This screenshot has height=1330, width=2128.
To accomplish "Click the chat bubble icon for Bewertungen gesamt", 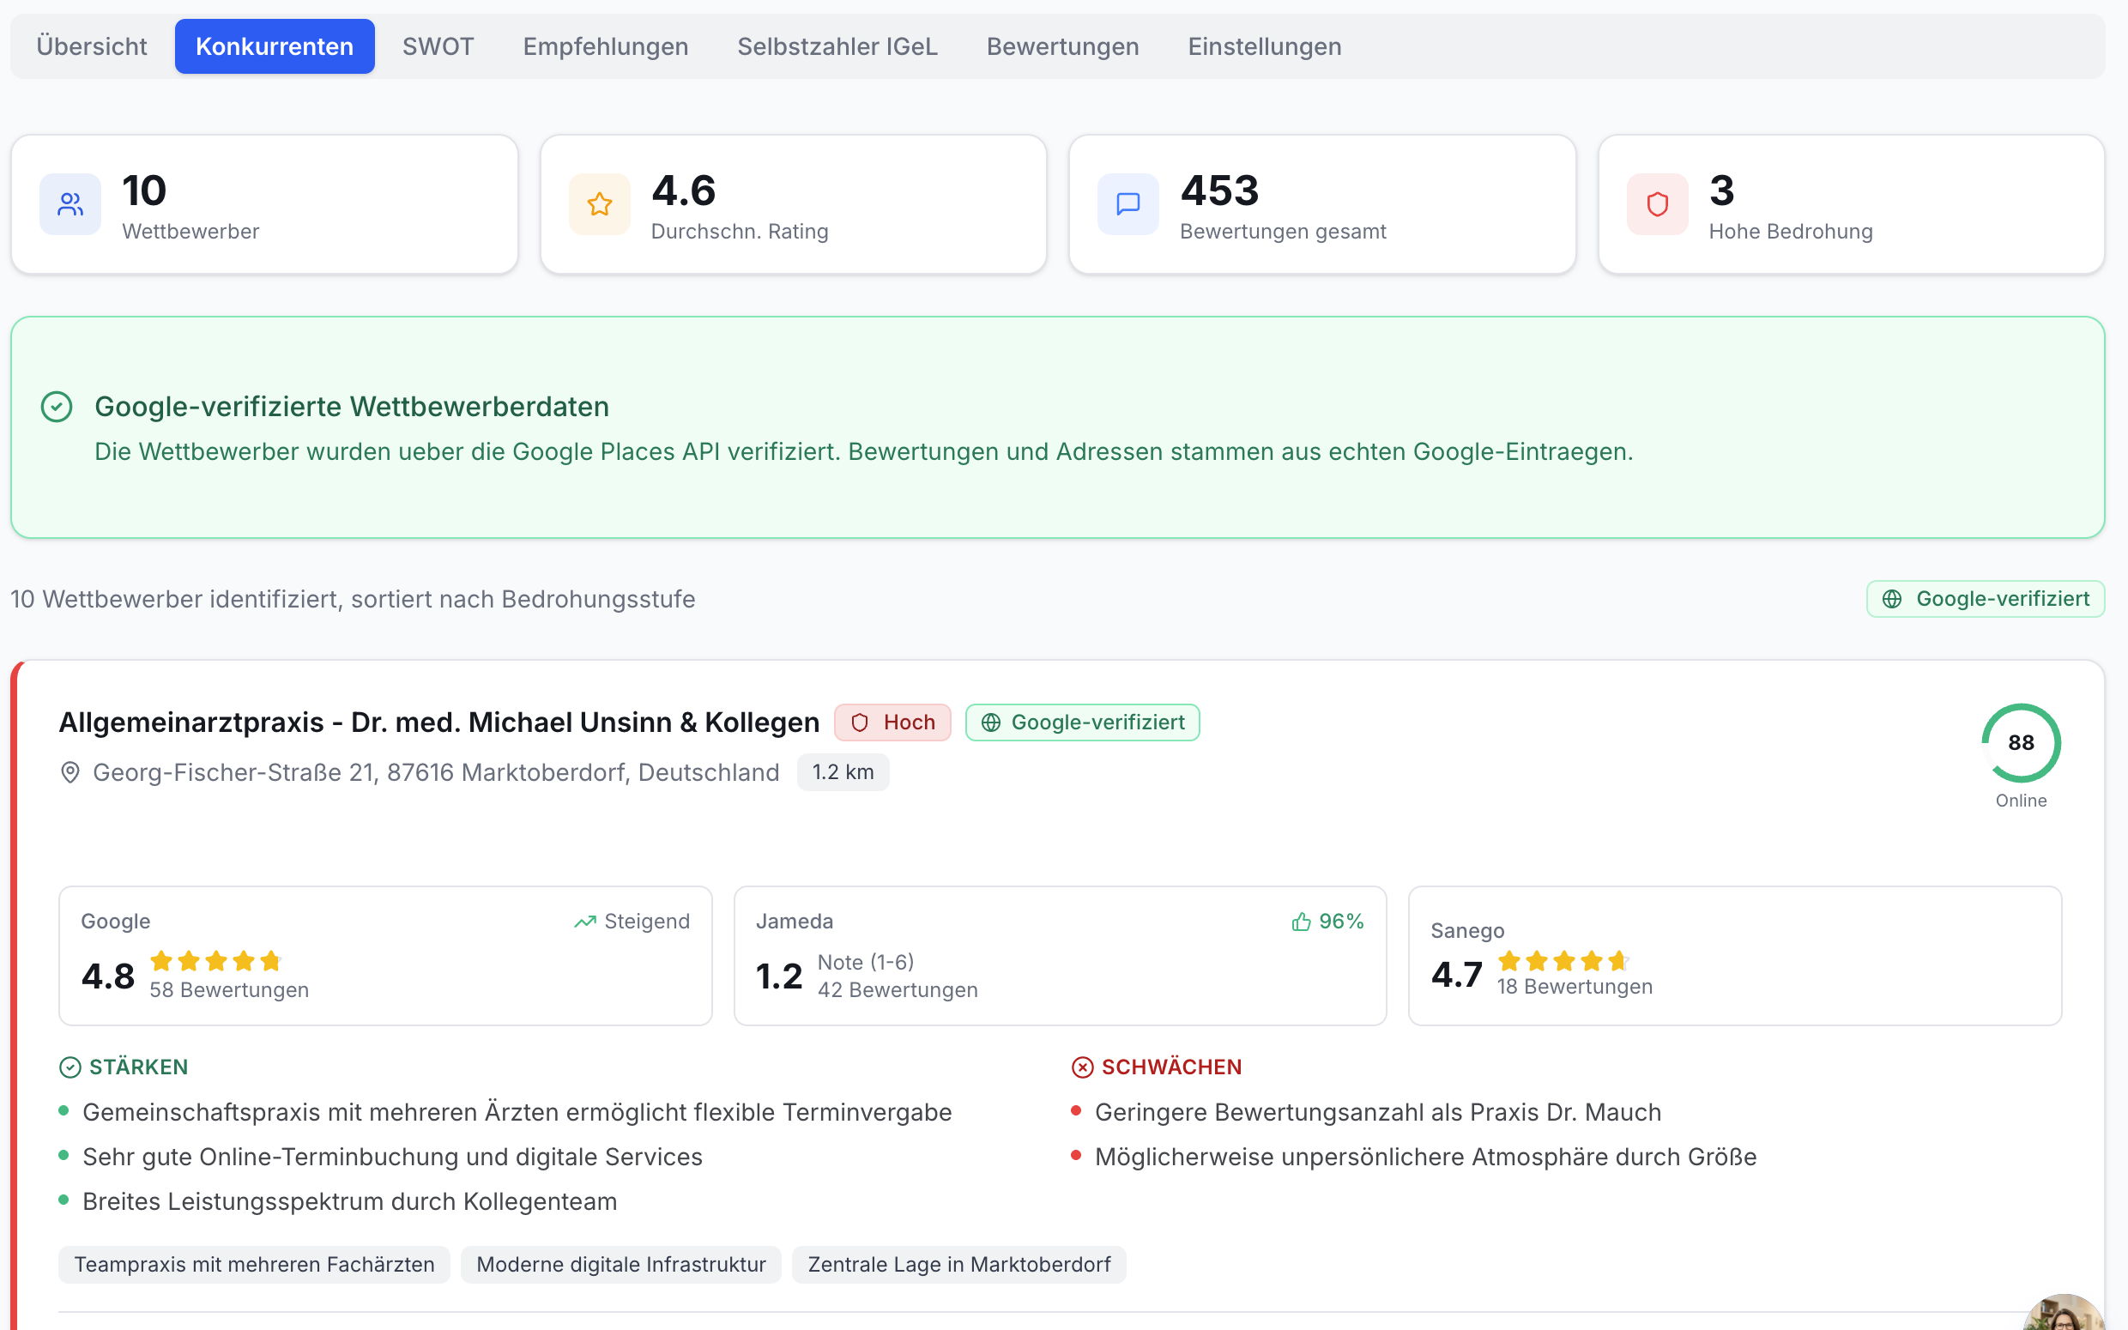I will point(1128,204).
